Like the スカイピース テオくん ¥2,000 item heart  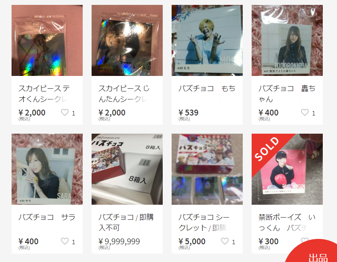tap(65, 112)
